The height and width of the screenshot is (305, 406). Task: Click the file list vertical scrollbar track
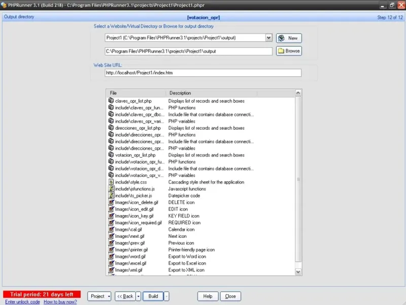coord(298,181)
